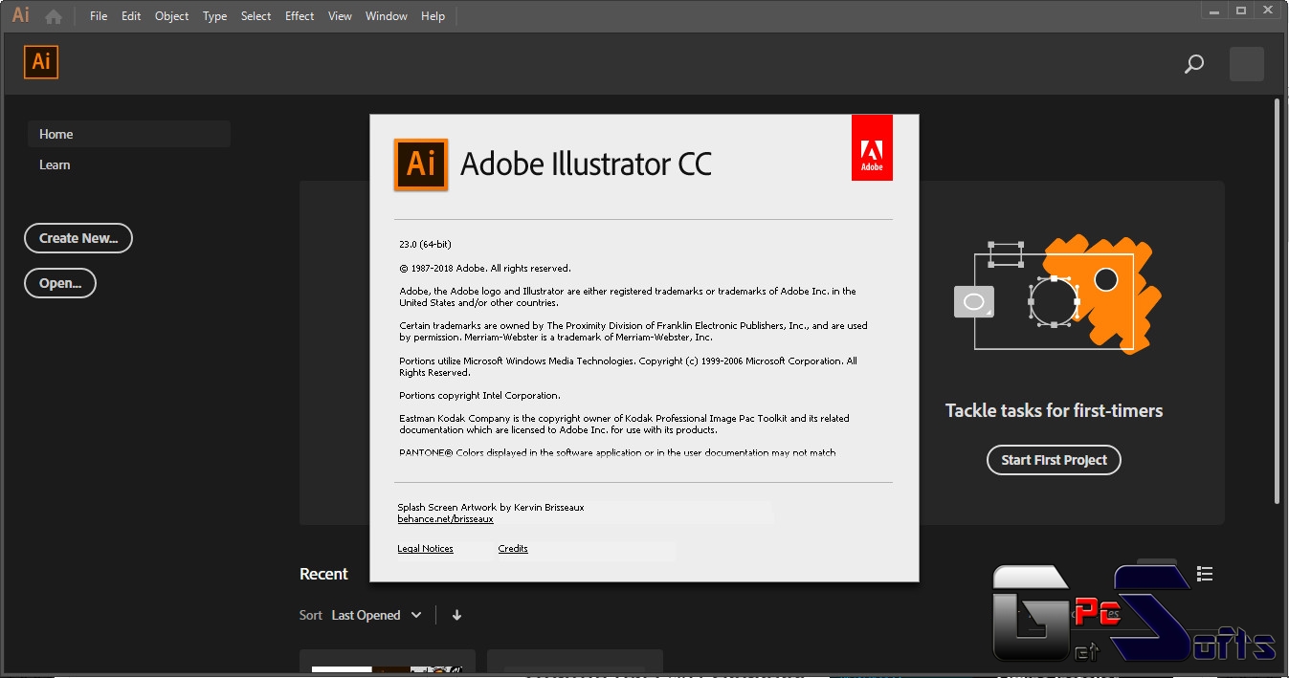
Task: Click the "Recent" section heading
Action: pyautogui.click(x=323, y=574)
